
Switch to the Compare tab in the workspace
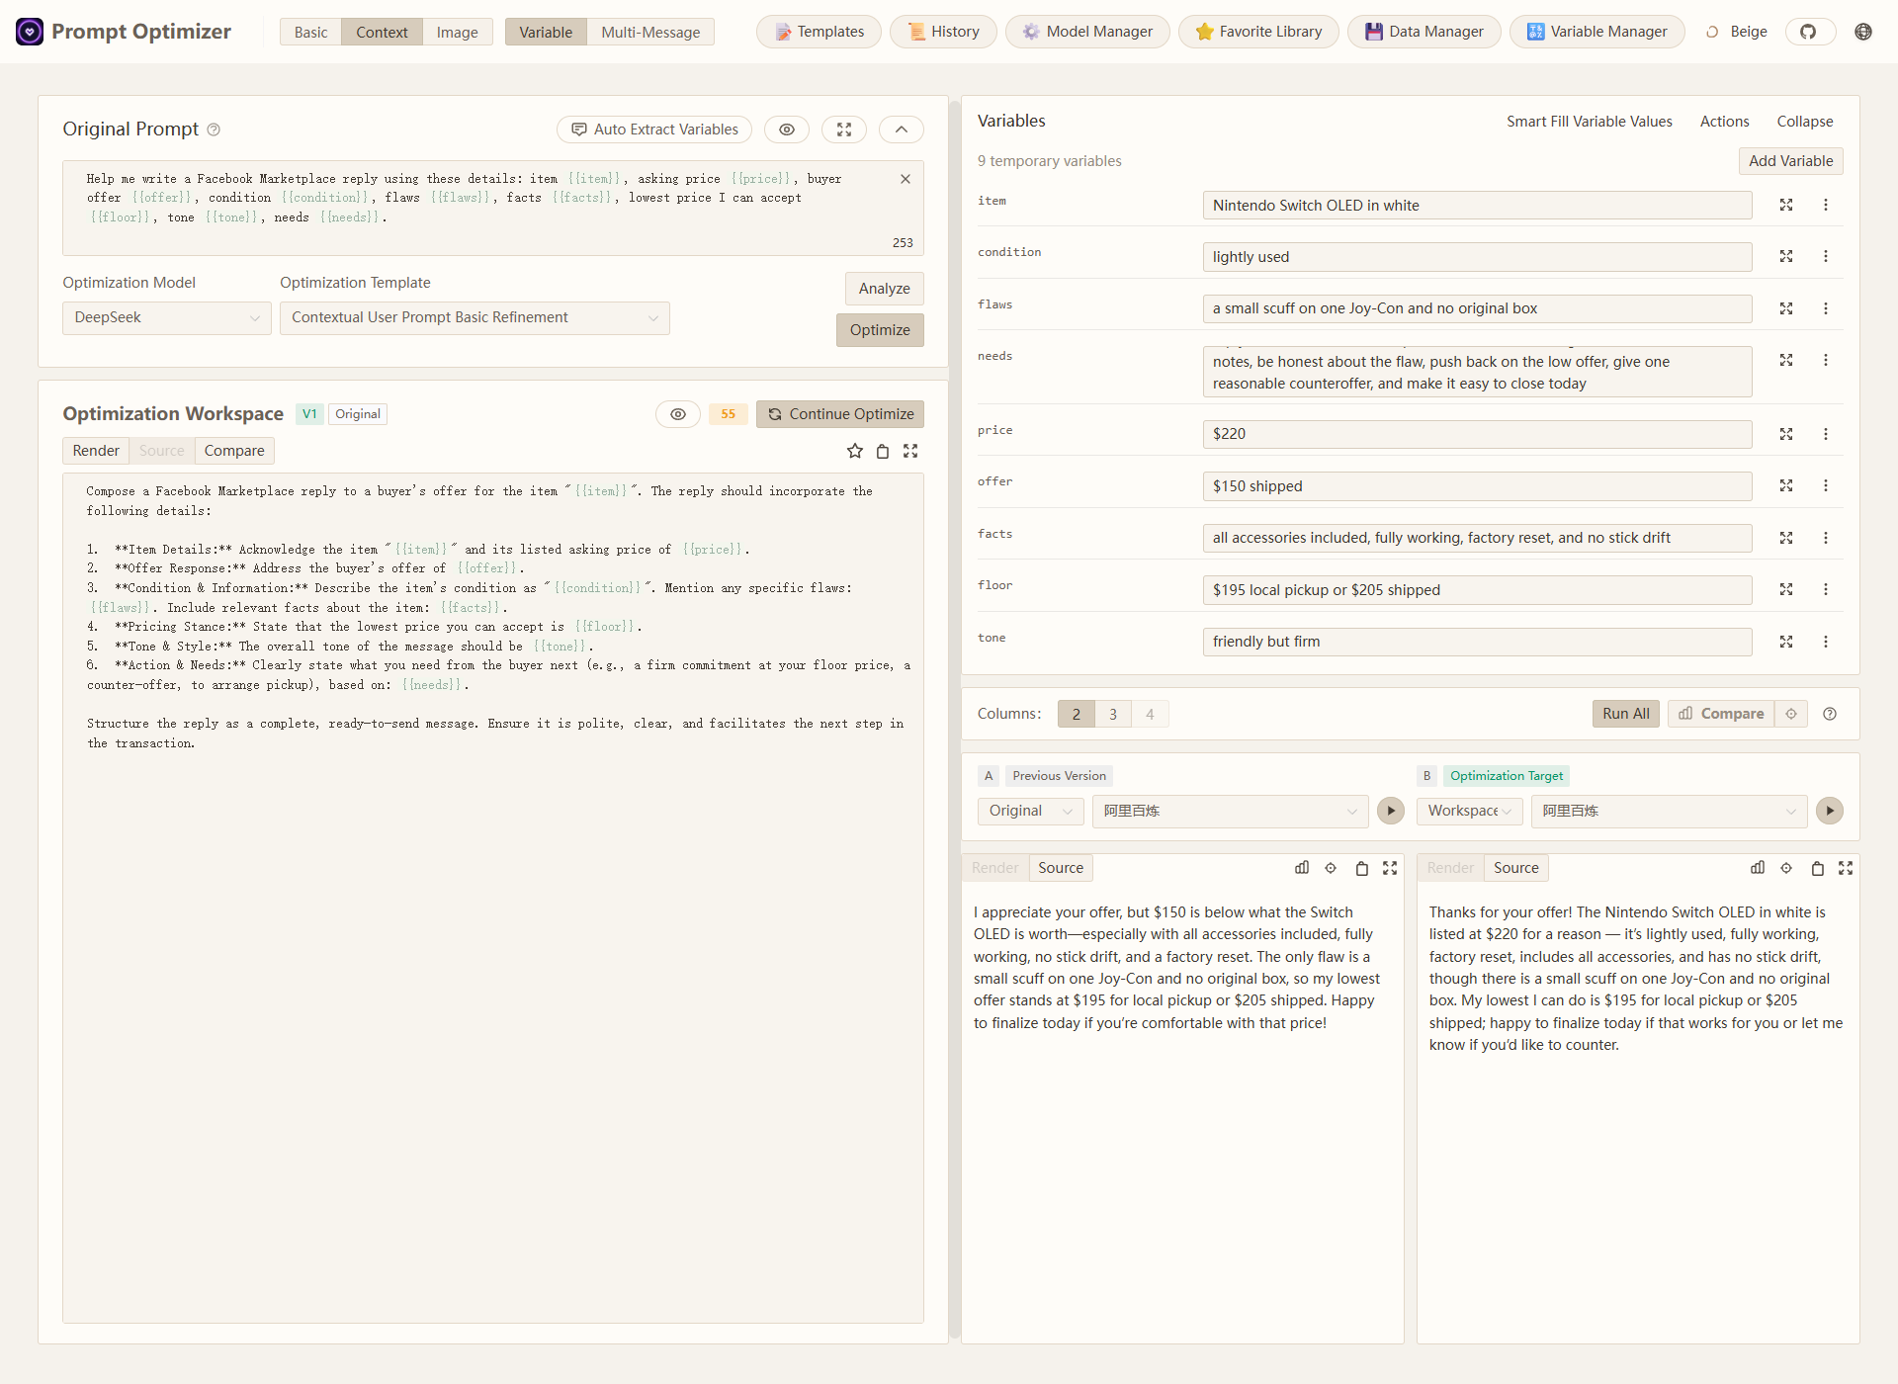pyautogui.click(x=233, y=451)
